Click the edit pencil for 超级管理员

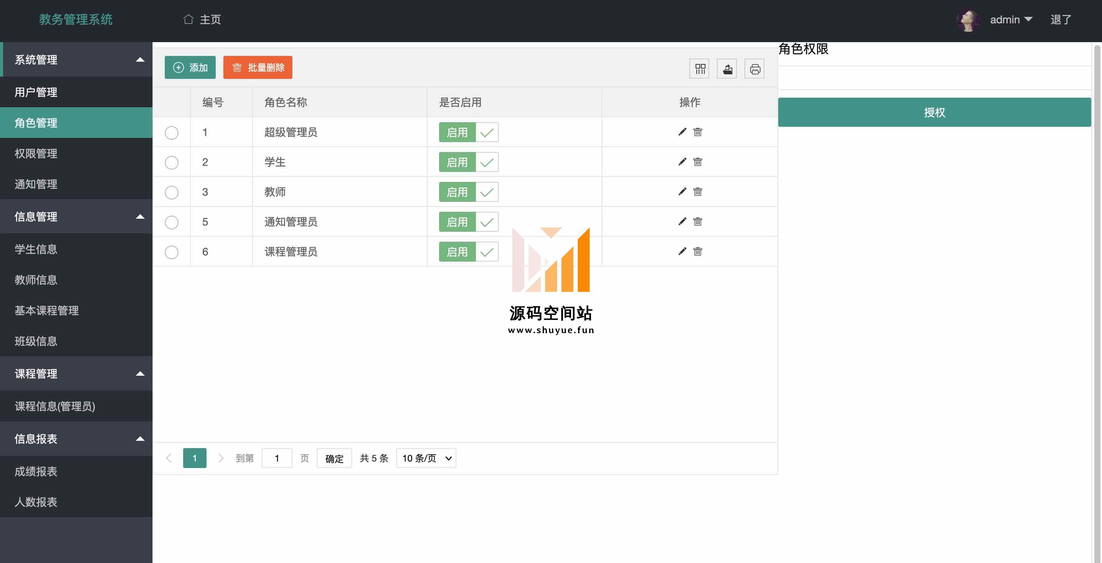click(x=682, y=132)
